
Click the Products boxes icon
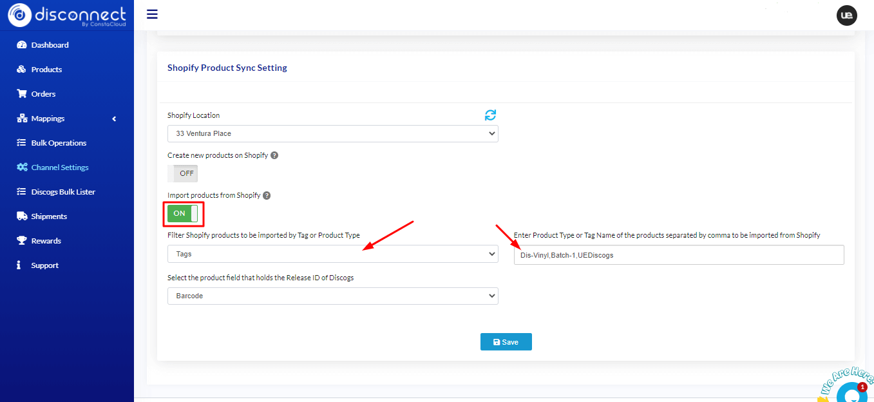click(x=21, y=70)
